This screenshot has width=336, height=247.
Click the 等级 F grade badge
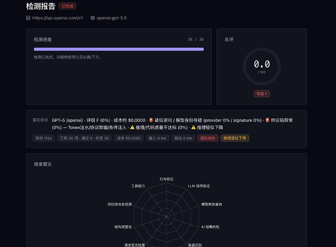262,94
